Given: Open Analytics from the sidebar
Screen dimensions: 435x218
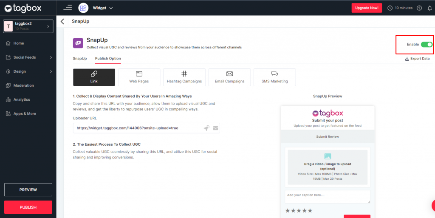Looking at the screenshot, I should [x=21, y=99].
